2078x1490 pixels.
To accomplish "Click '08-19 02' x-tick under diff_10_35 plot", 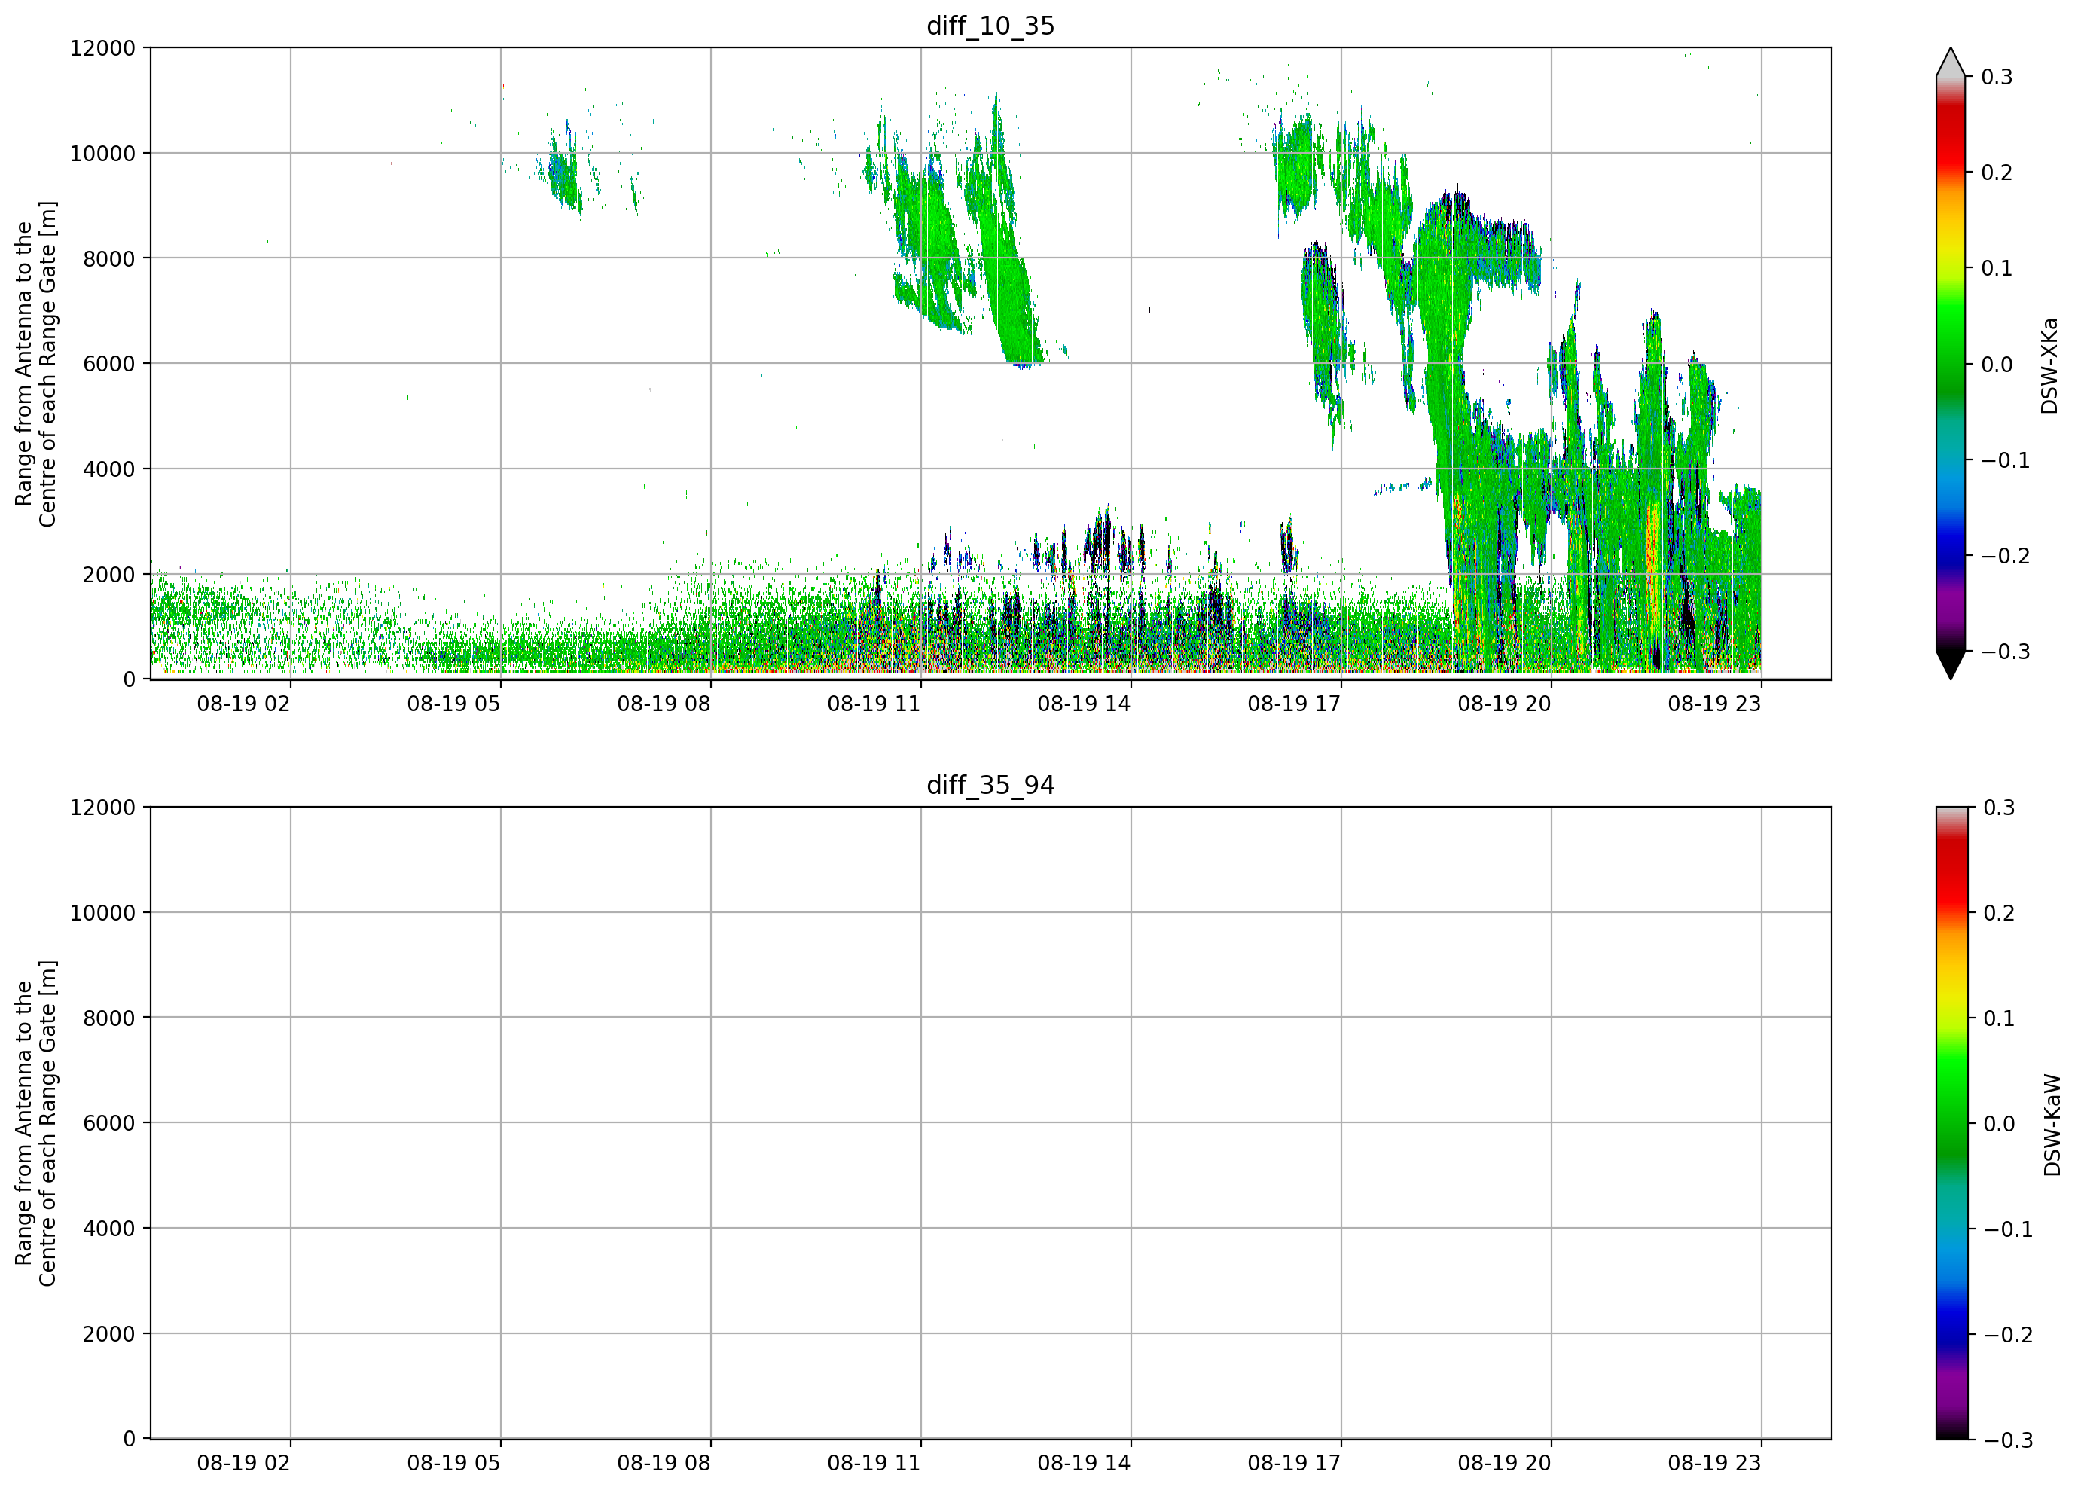I will (244, 704).
